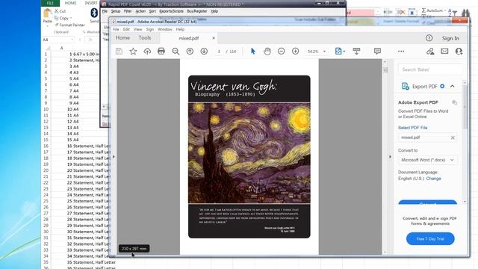Open the Acrobat Window menu
The image size is (478, 269).
pyautogui.click(x=165, y=29)
